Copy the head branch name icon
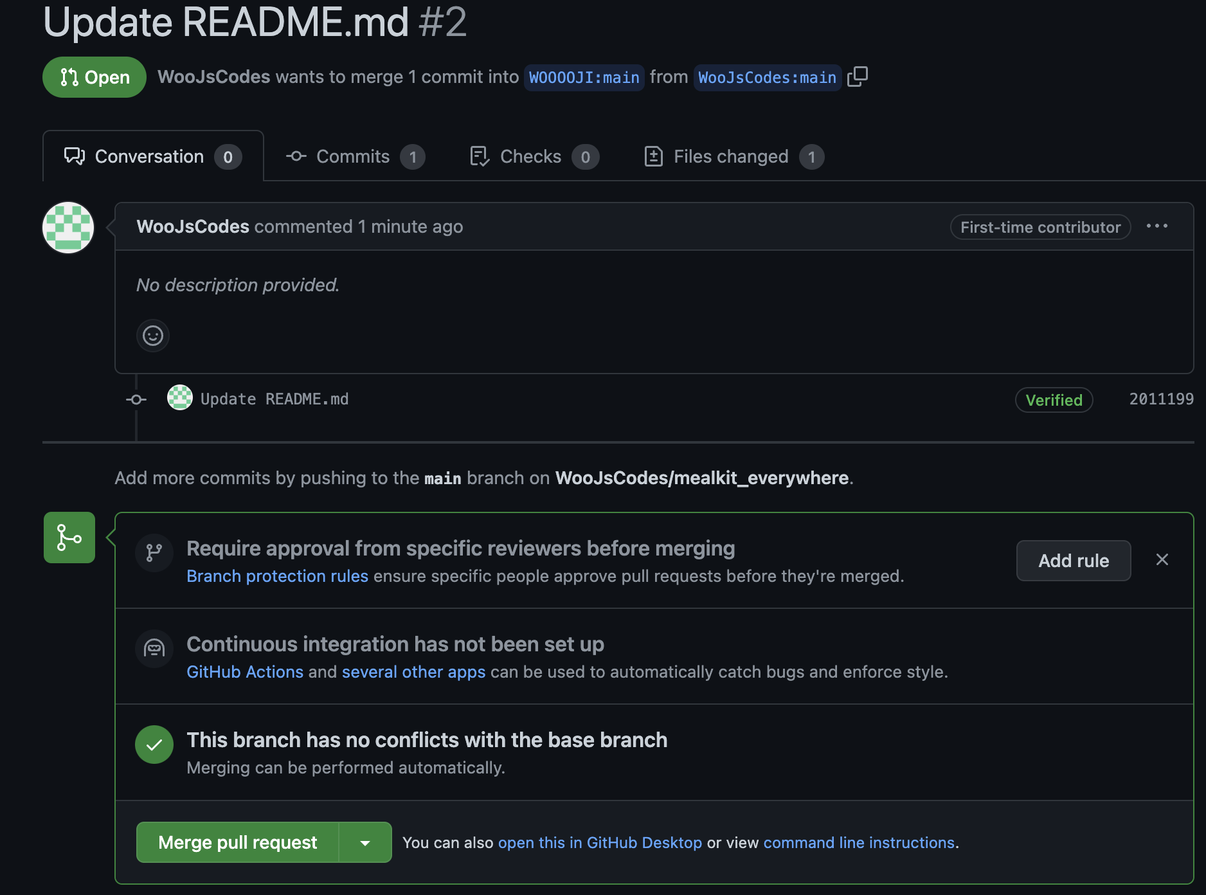The image size is (1206, 895). tap(858, 77)
